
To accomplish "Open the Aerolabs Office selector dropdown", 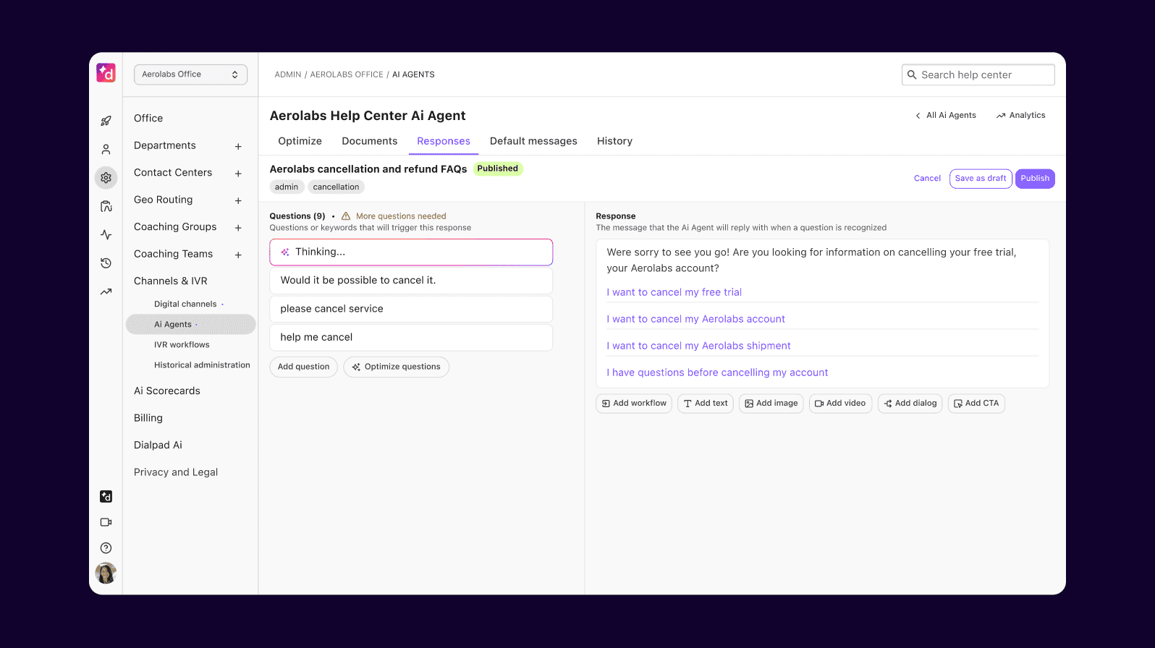I will click(x=190, y=74).
